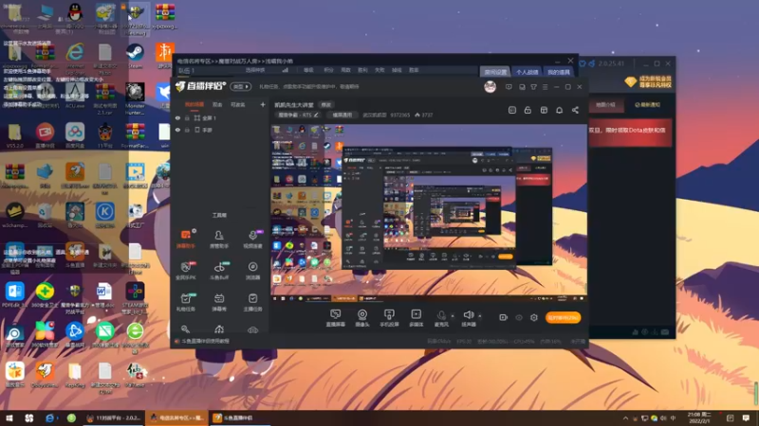Click the message icon in title bar
This screenshot has width=759, height=426.
click(509, 87)
